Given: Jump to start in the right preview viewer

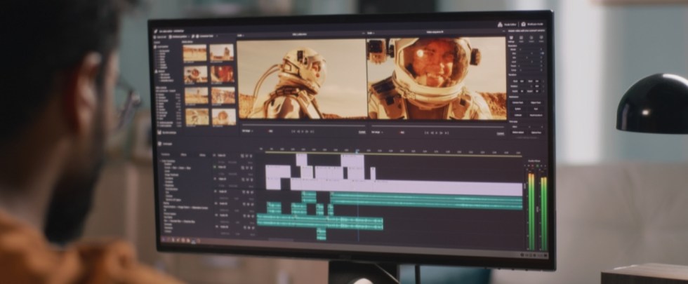Looking at the screenshot, I should [427, 133].
